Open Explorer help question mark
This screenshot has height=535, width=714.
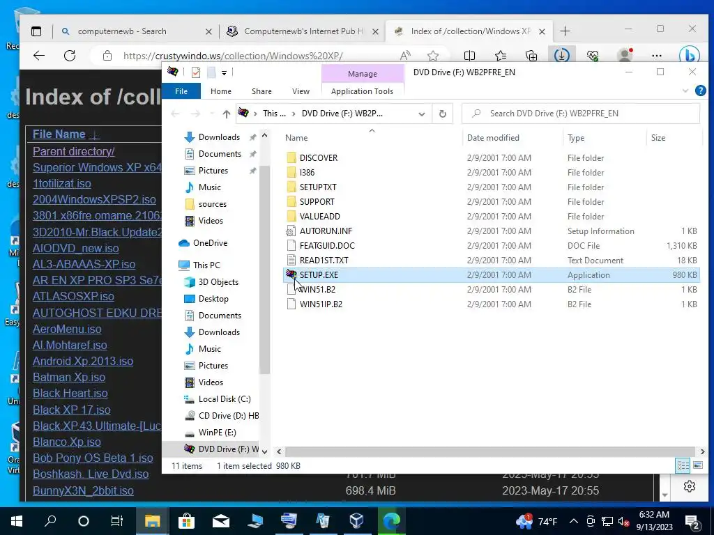click(x=700, y=91)
